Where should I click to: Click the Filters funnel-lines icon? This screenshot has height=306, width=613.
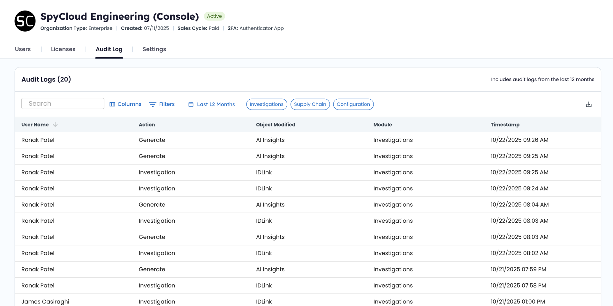click(153, 104)
